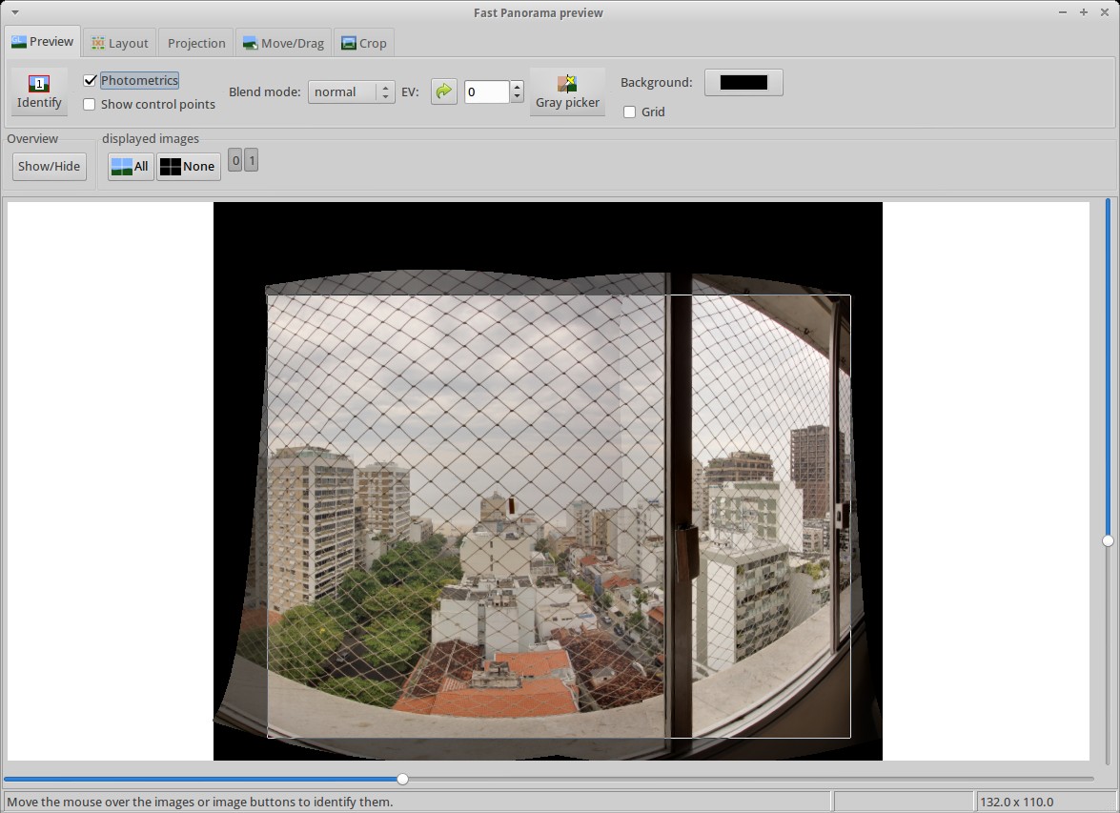
Task: Decrease the EV value with down arrow
Action: pos(517,97)
